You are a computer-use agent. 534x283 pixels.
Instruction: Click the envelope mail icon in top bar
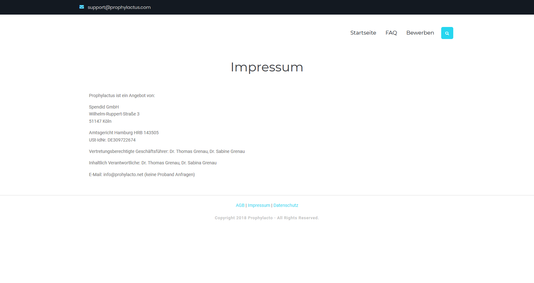[82, 7]
